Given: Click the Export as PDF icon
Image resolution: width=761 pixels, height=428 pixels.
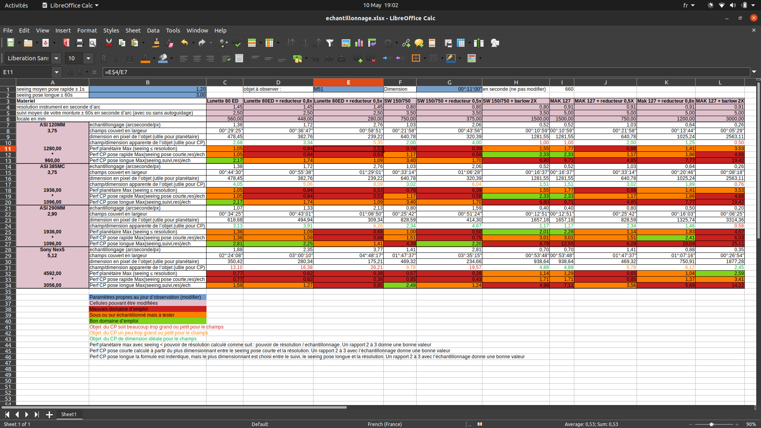Looking at the screenshot, I should (x=66, y=43).
